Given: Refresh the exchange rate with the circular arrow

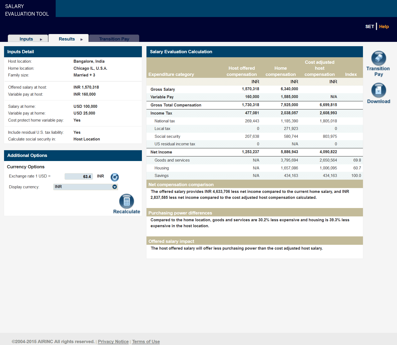Looking at the screenshot, I should [115, 177].
